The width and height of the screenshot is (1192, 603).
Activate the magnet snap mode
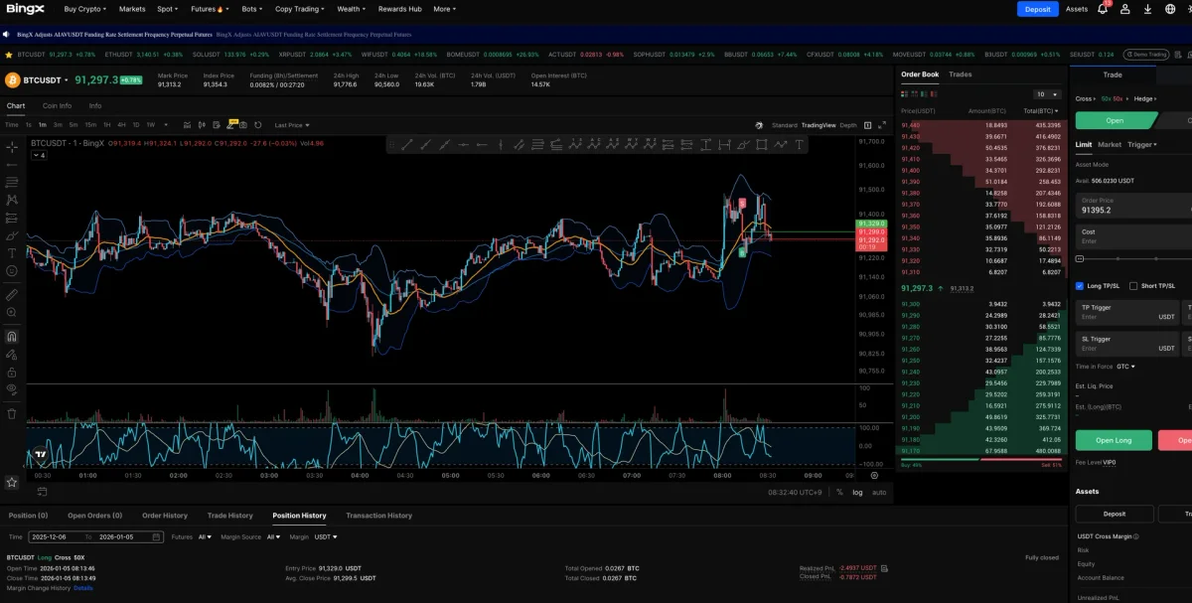click(12, 337)
